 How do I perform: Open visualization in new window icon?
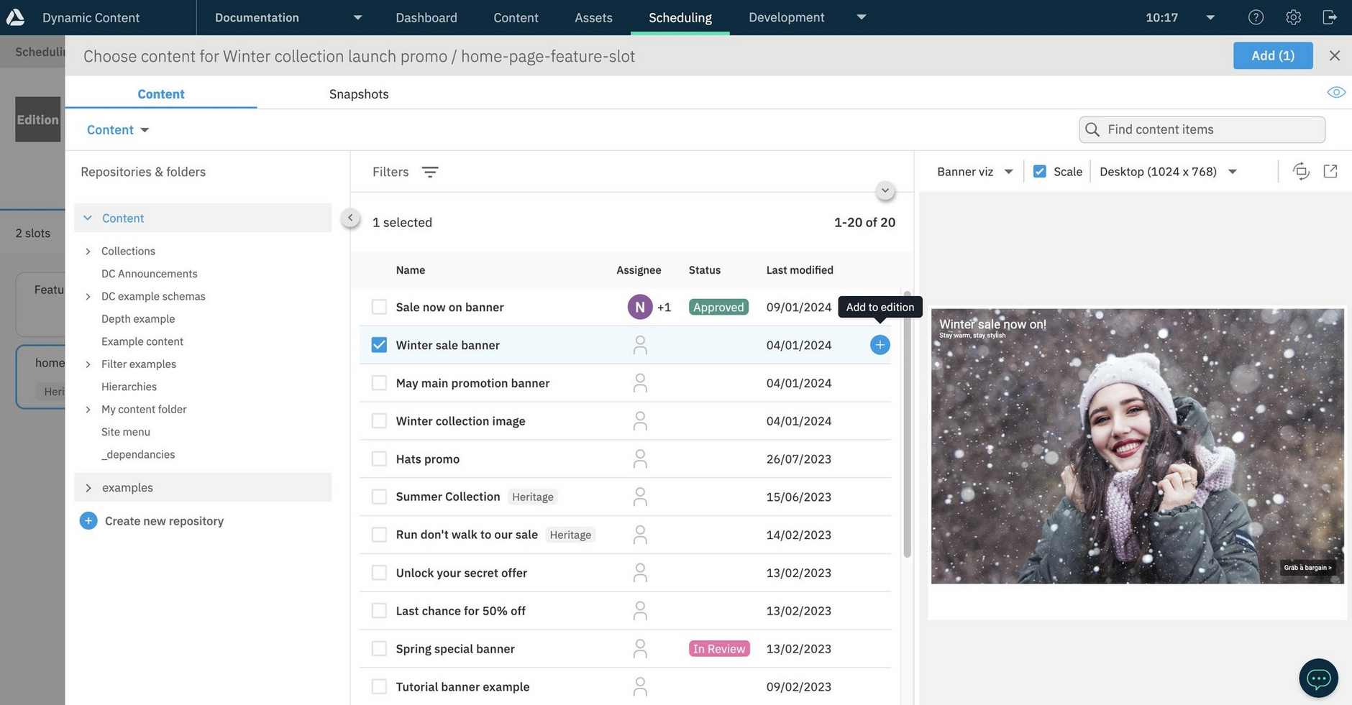point(1330,171)
